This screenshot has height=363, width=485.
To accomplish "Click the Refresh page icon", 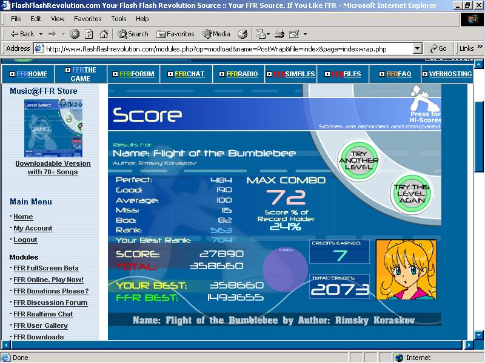I will pyautogui.click(x=89, y=34).
